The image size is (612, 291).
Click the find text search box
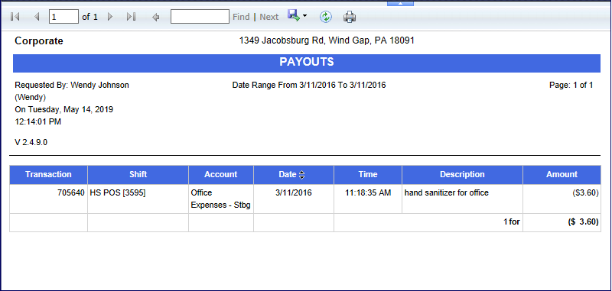point(200,17)
